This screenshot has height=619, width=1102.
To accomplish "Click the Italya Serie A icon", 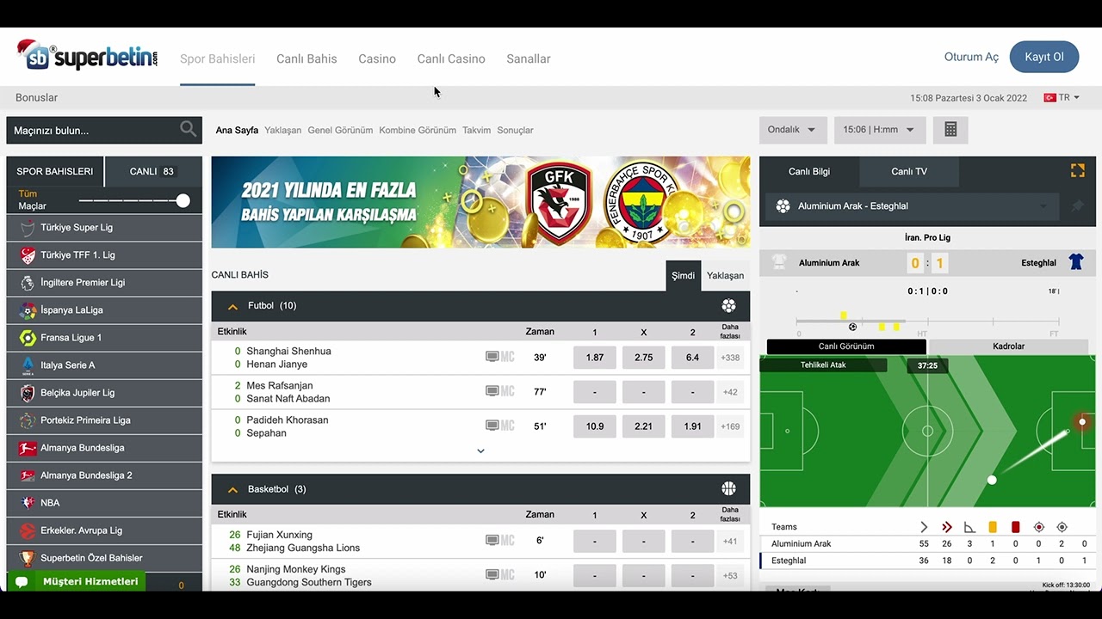I will coord(28,365).
